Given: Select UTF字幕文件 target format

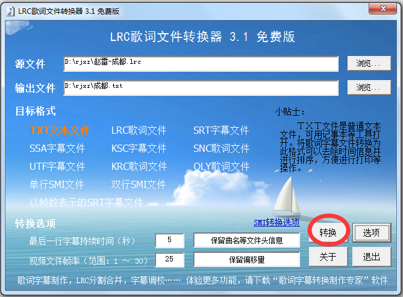Looking at the screenshot, I should coord(57,166).
